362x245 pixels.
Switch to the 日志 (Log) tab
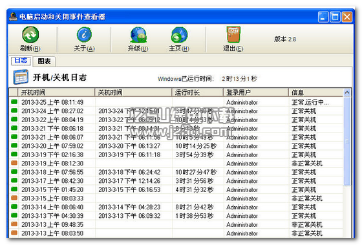[21, 61]
